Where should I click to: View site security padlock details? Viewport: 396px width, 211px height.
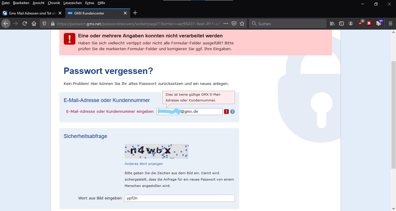click(x=52, y=24)
